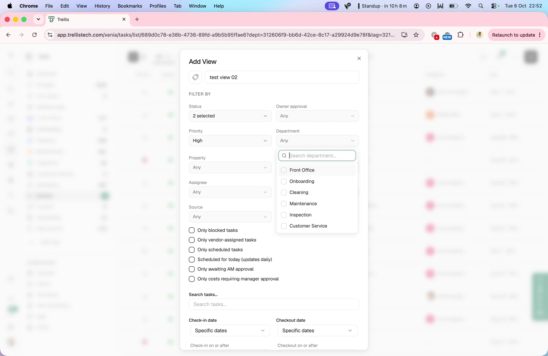Enable Only blocked tasks
Viewport: 548px width, 356px height.
(x=192, y=230)
